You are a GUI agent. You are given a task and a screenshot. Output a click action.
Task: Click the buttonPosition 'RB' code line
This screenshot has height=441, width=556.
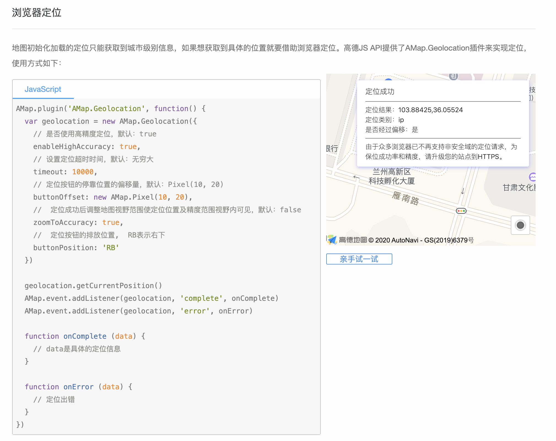point(76,248)
